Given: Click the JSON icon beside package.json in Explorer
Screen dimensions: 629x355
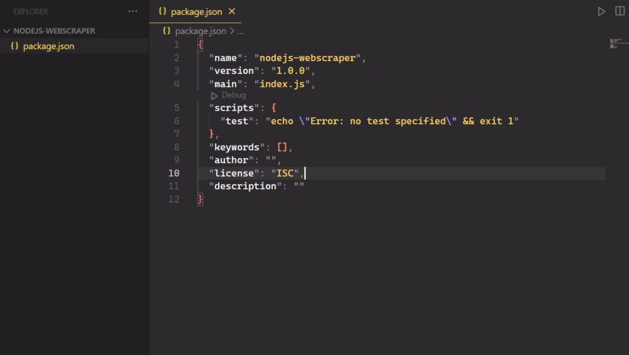Looking at the screenshot, I should click(x=15, y=46).
